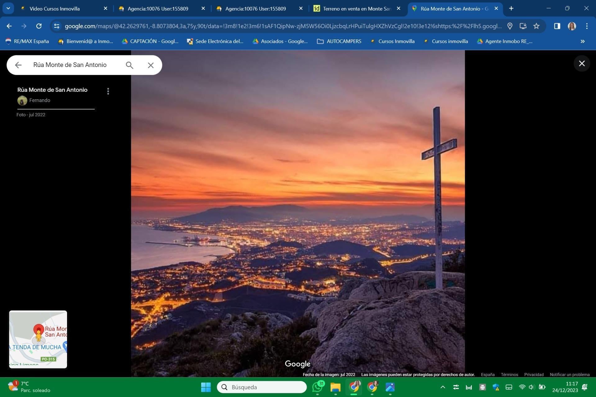This screenshot has width=596, height=397.
Task: Open WhatsApp from the taskbar
Action: pos(317,387)
